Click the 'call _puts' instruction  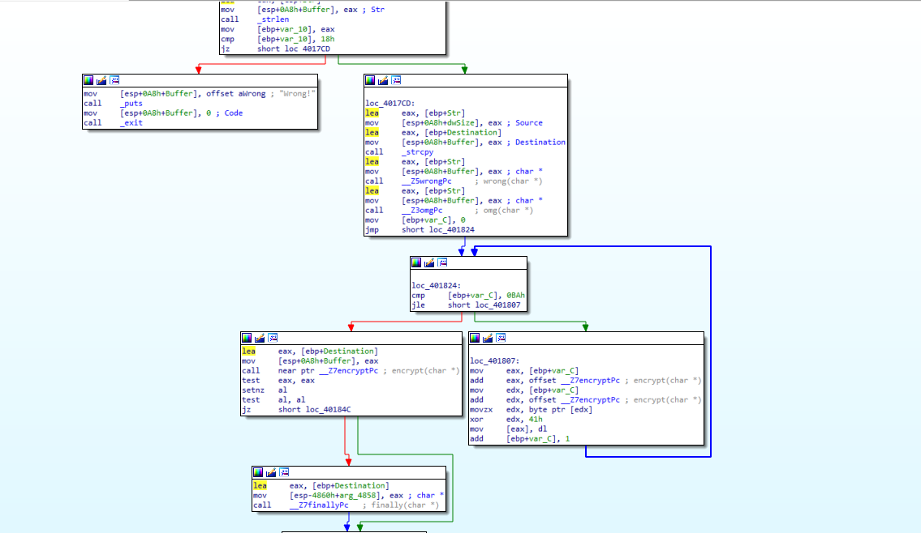pos(113,103)
